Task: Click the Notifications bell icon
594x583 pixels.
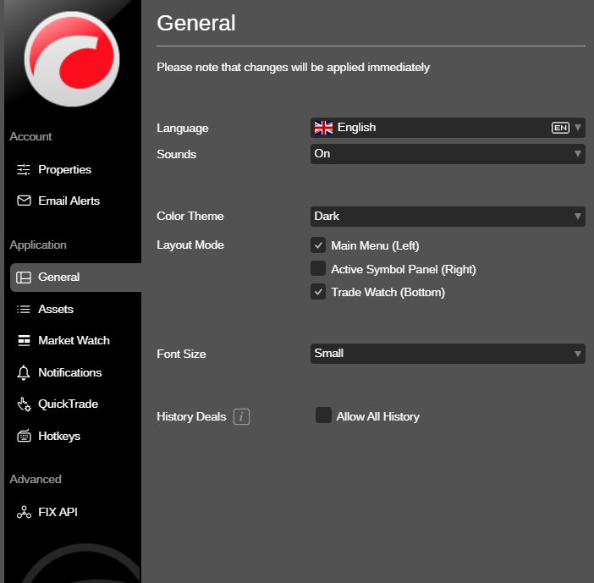Action: click(x=24, y=373)
